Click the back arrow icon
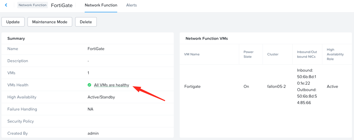This screenshot has width=354, height=140. [x=6, y=5]
